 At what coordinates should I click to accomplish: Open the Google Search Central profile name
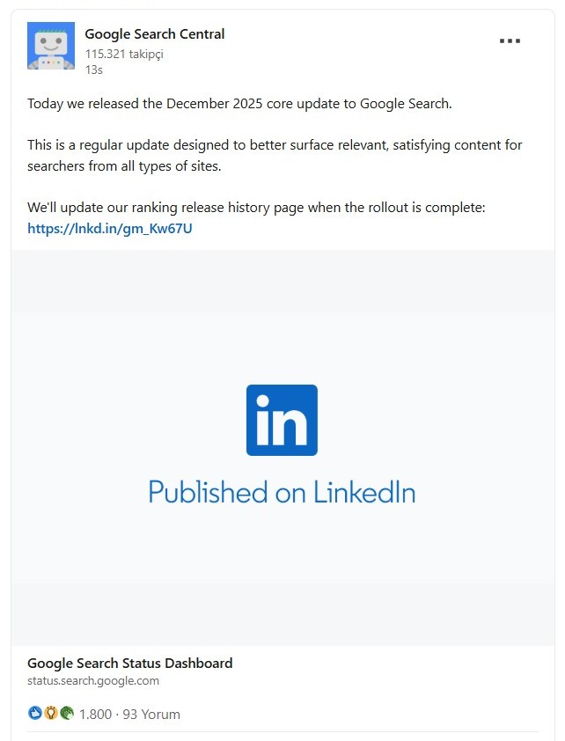[x=155, y=34]
